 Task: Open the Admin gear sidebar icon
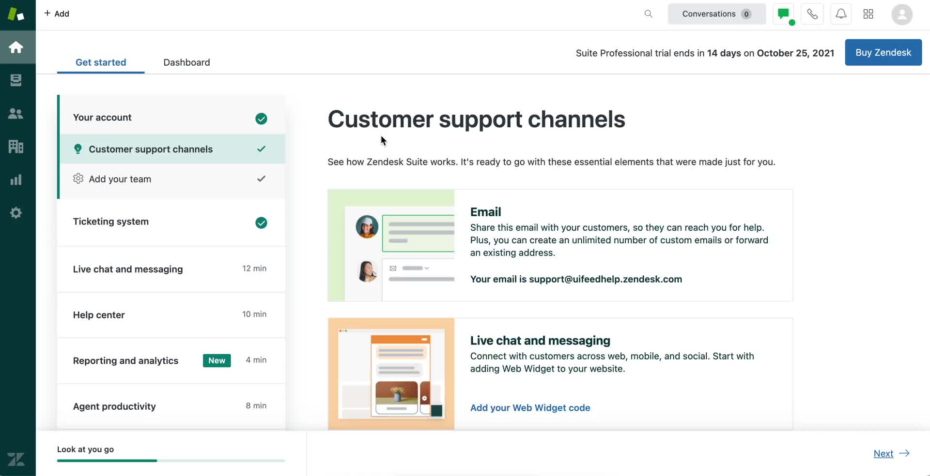click(16, 213)
